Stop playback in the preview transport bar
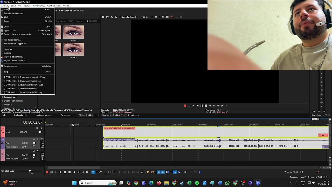Viewport: 332px width, 187px height. (206, 106)
